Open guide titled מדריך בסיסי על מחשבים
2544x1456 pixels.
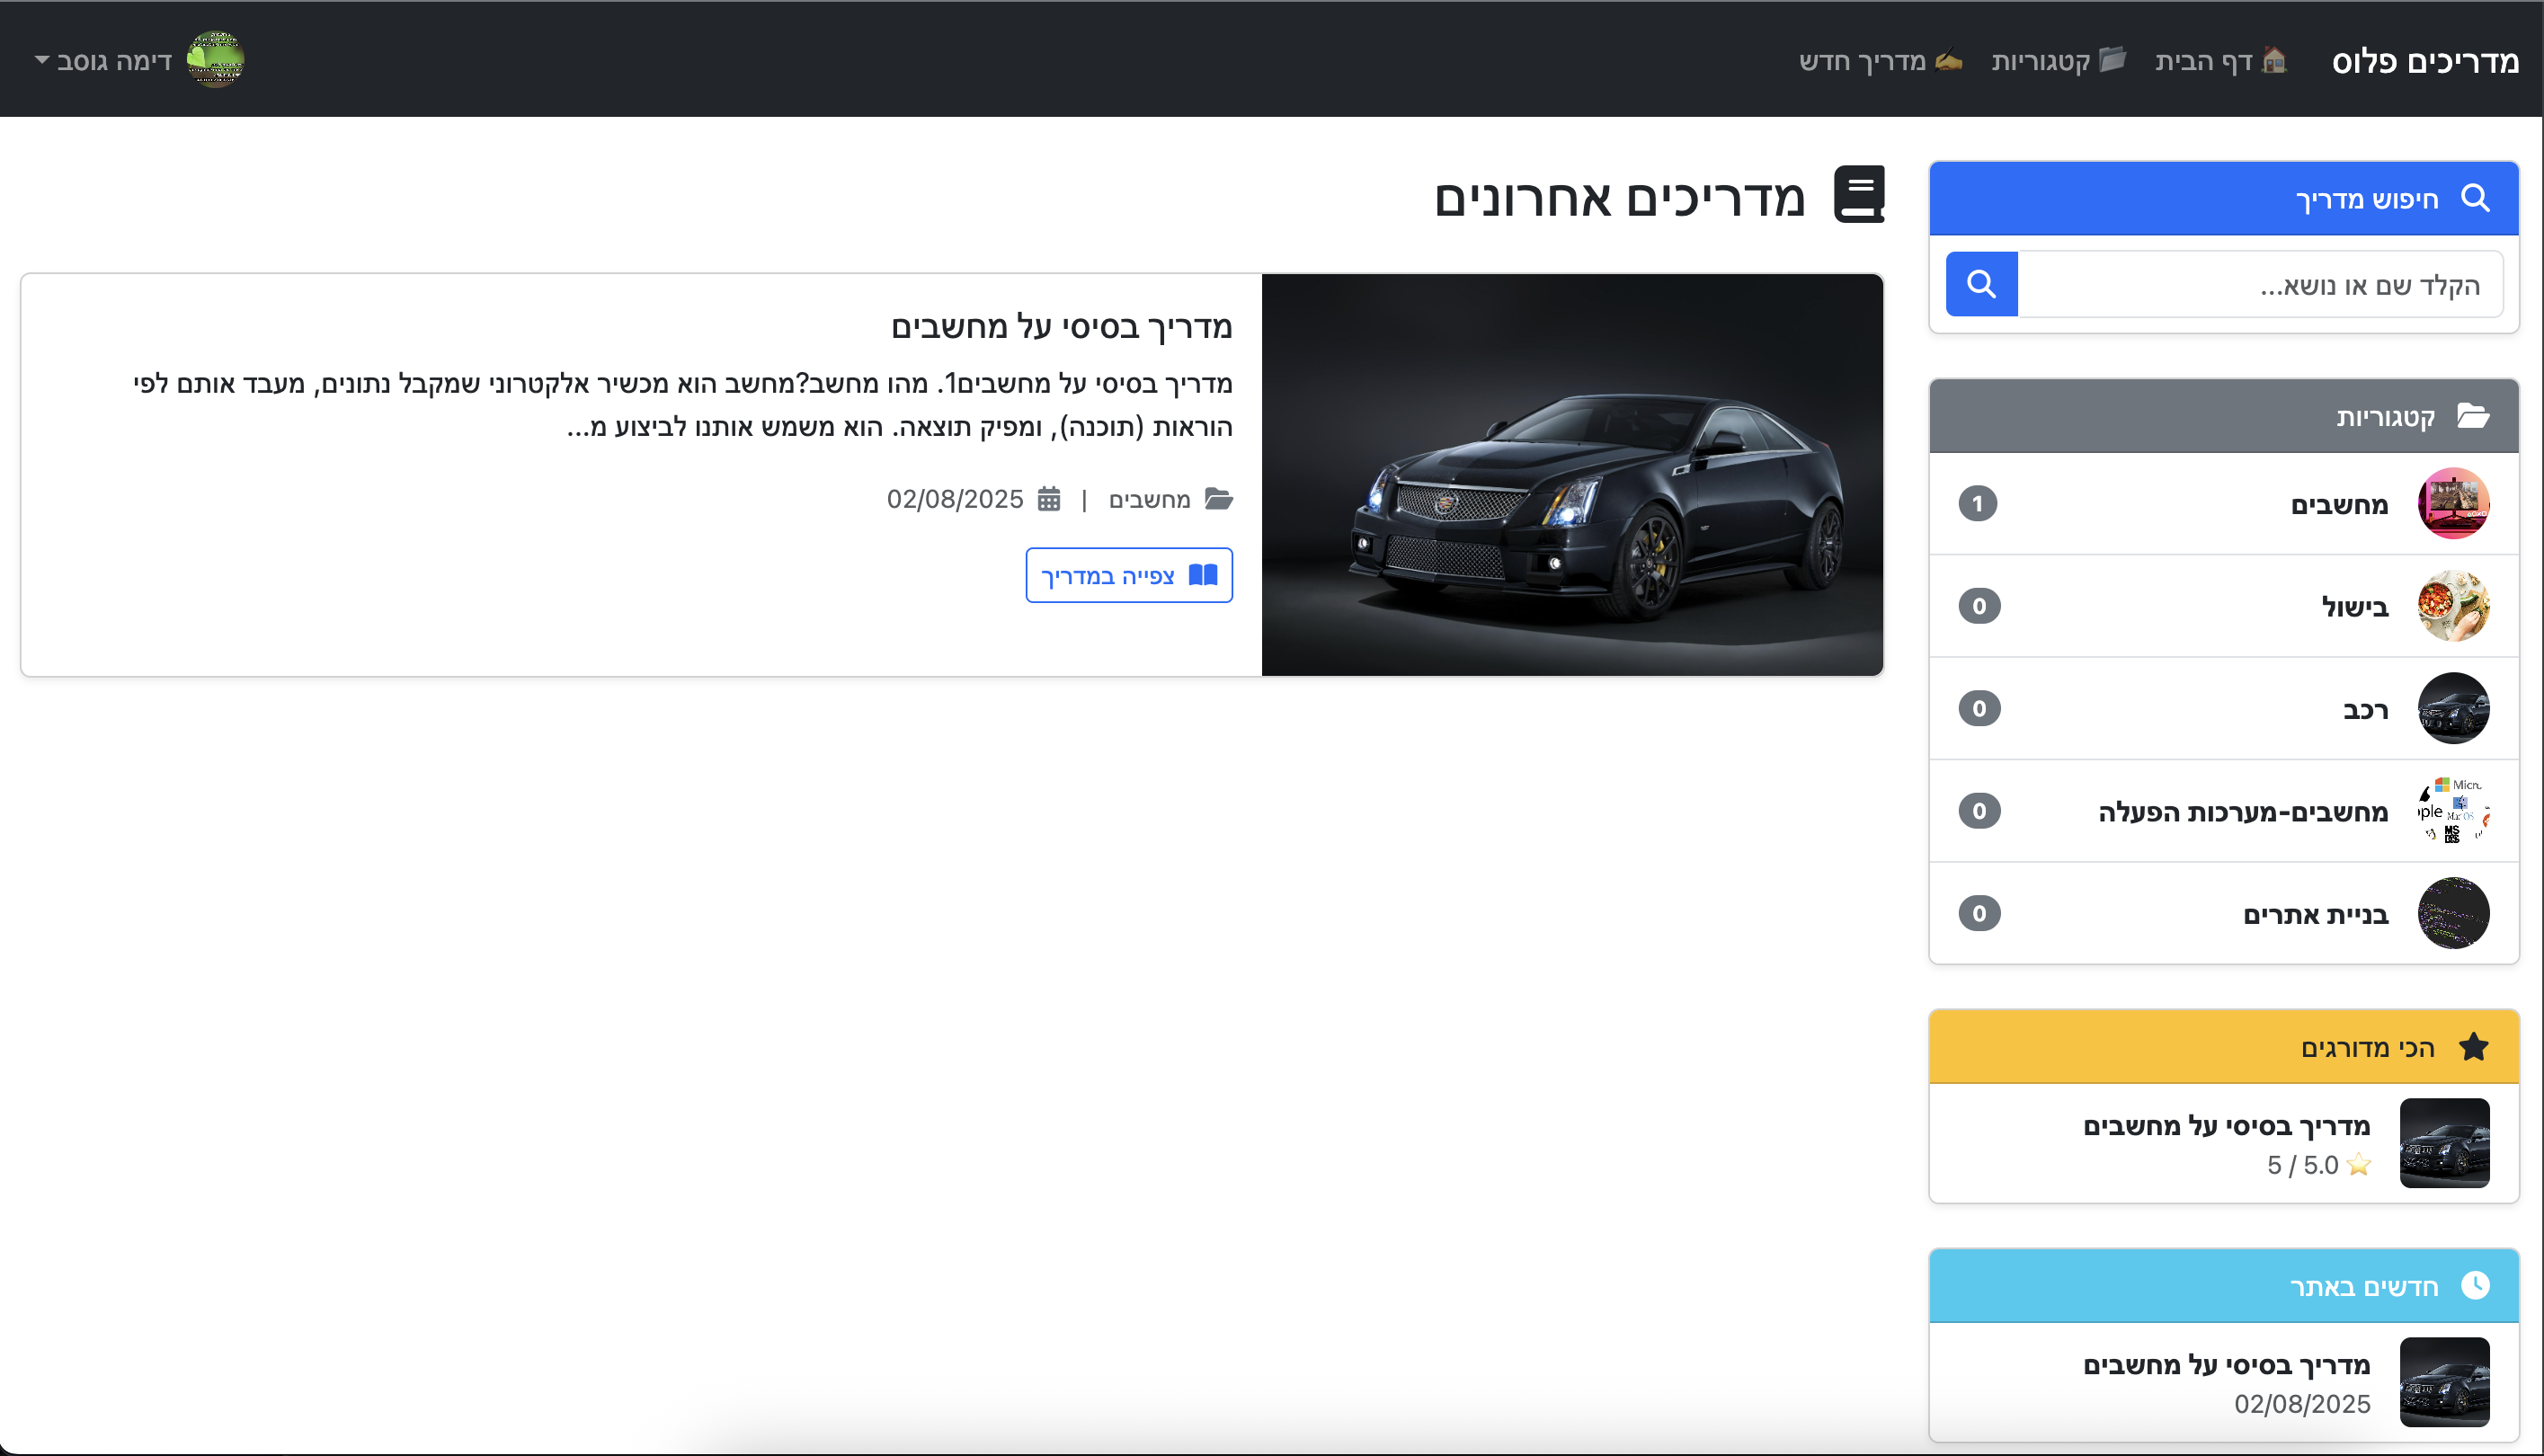[x=1063, y=326]
